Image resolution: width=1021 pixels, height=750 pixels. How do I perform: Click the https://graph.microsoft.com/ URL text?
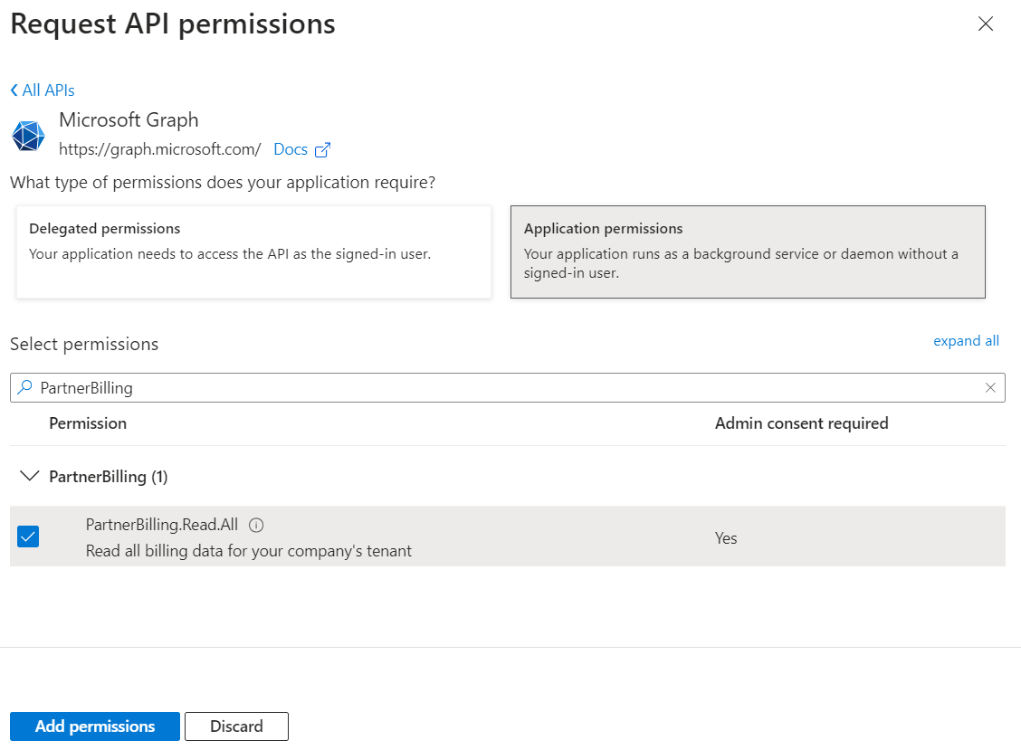tap(160, 150)
